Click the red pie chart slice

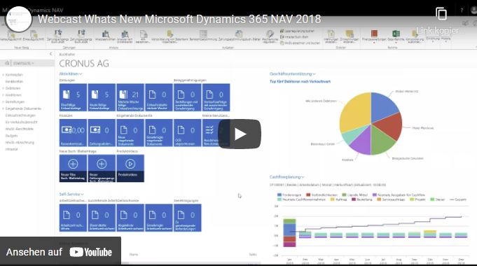(389, 126)
